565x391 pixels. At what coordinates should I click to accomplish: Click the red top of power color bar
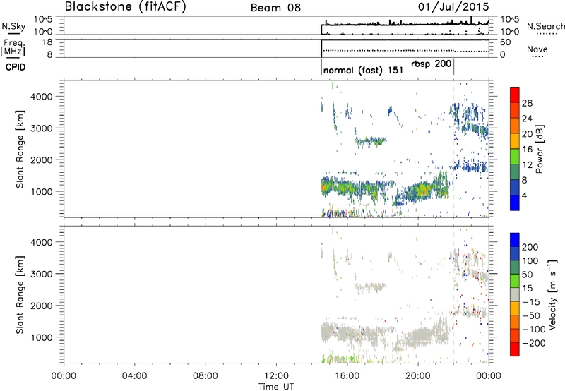[x=515, y=95]
